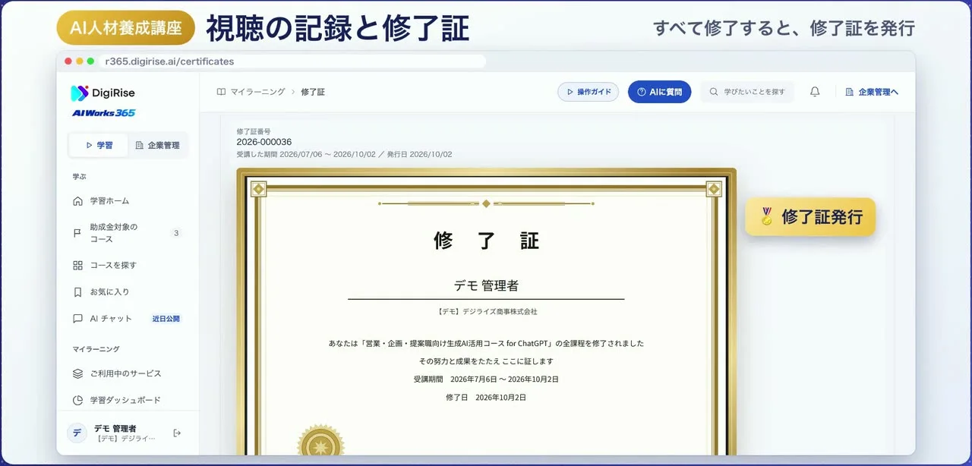Click the user avatar デ circle

pyautogui.click(x=77, y=433)
